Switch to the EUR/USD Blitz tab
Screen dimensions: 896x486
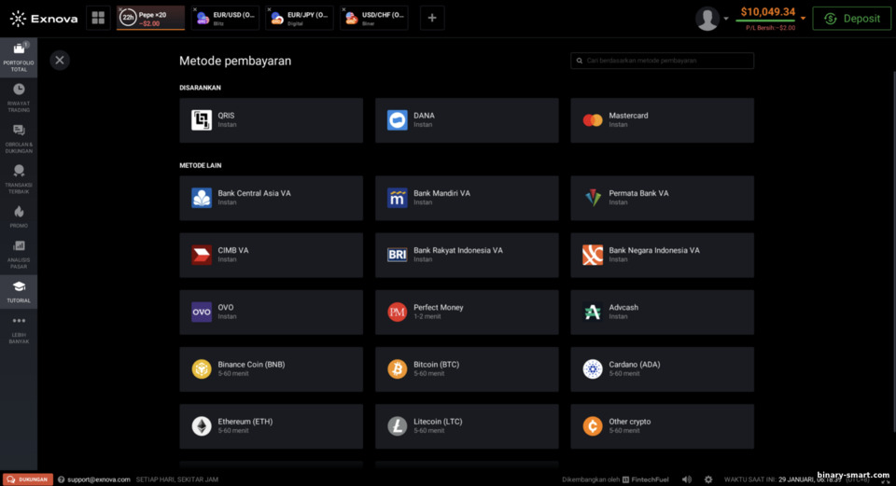point(225,19)
